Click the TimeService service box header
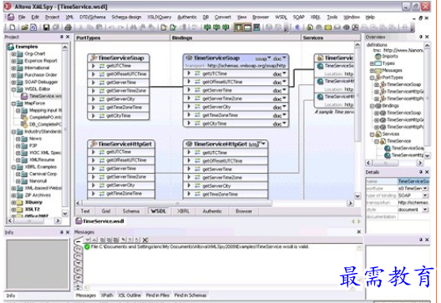This screenshot has width=441, height=303. (335, 58)
